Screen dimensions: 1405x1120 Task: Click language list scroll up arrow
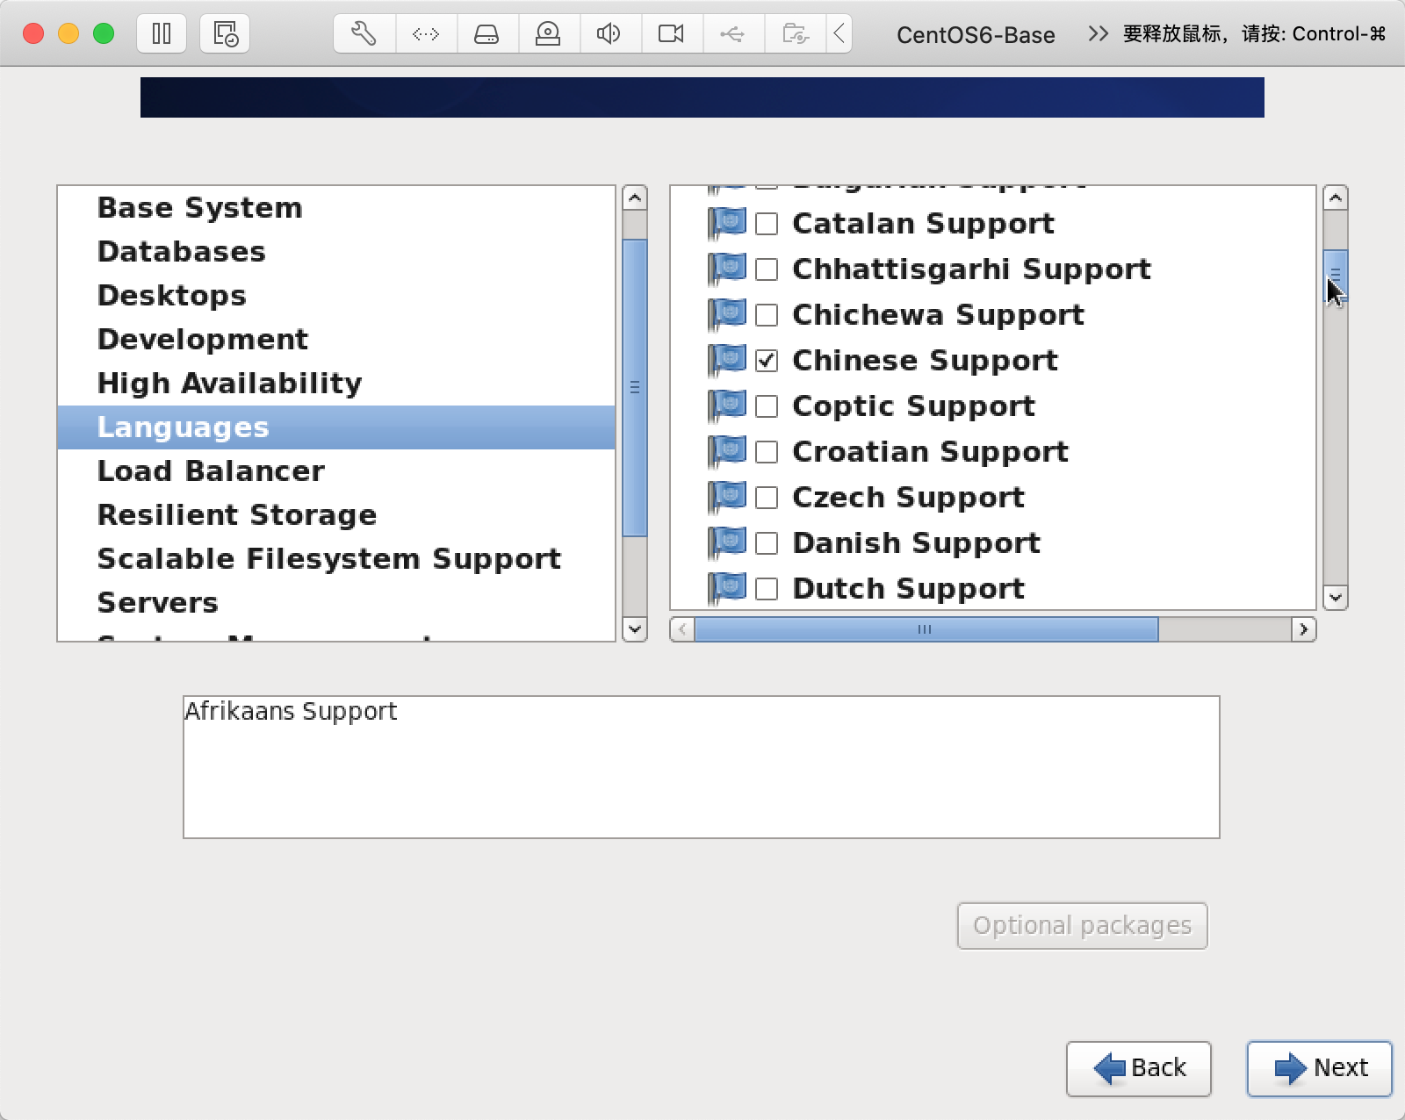click(x=1335, y=198)
